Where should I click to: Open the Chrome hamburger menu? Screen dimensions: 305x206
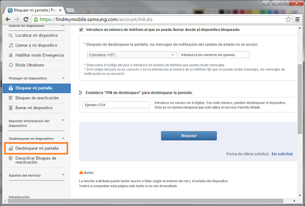pos(297,20)
